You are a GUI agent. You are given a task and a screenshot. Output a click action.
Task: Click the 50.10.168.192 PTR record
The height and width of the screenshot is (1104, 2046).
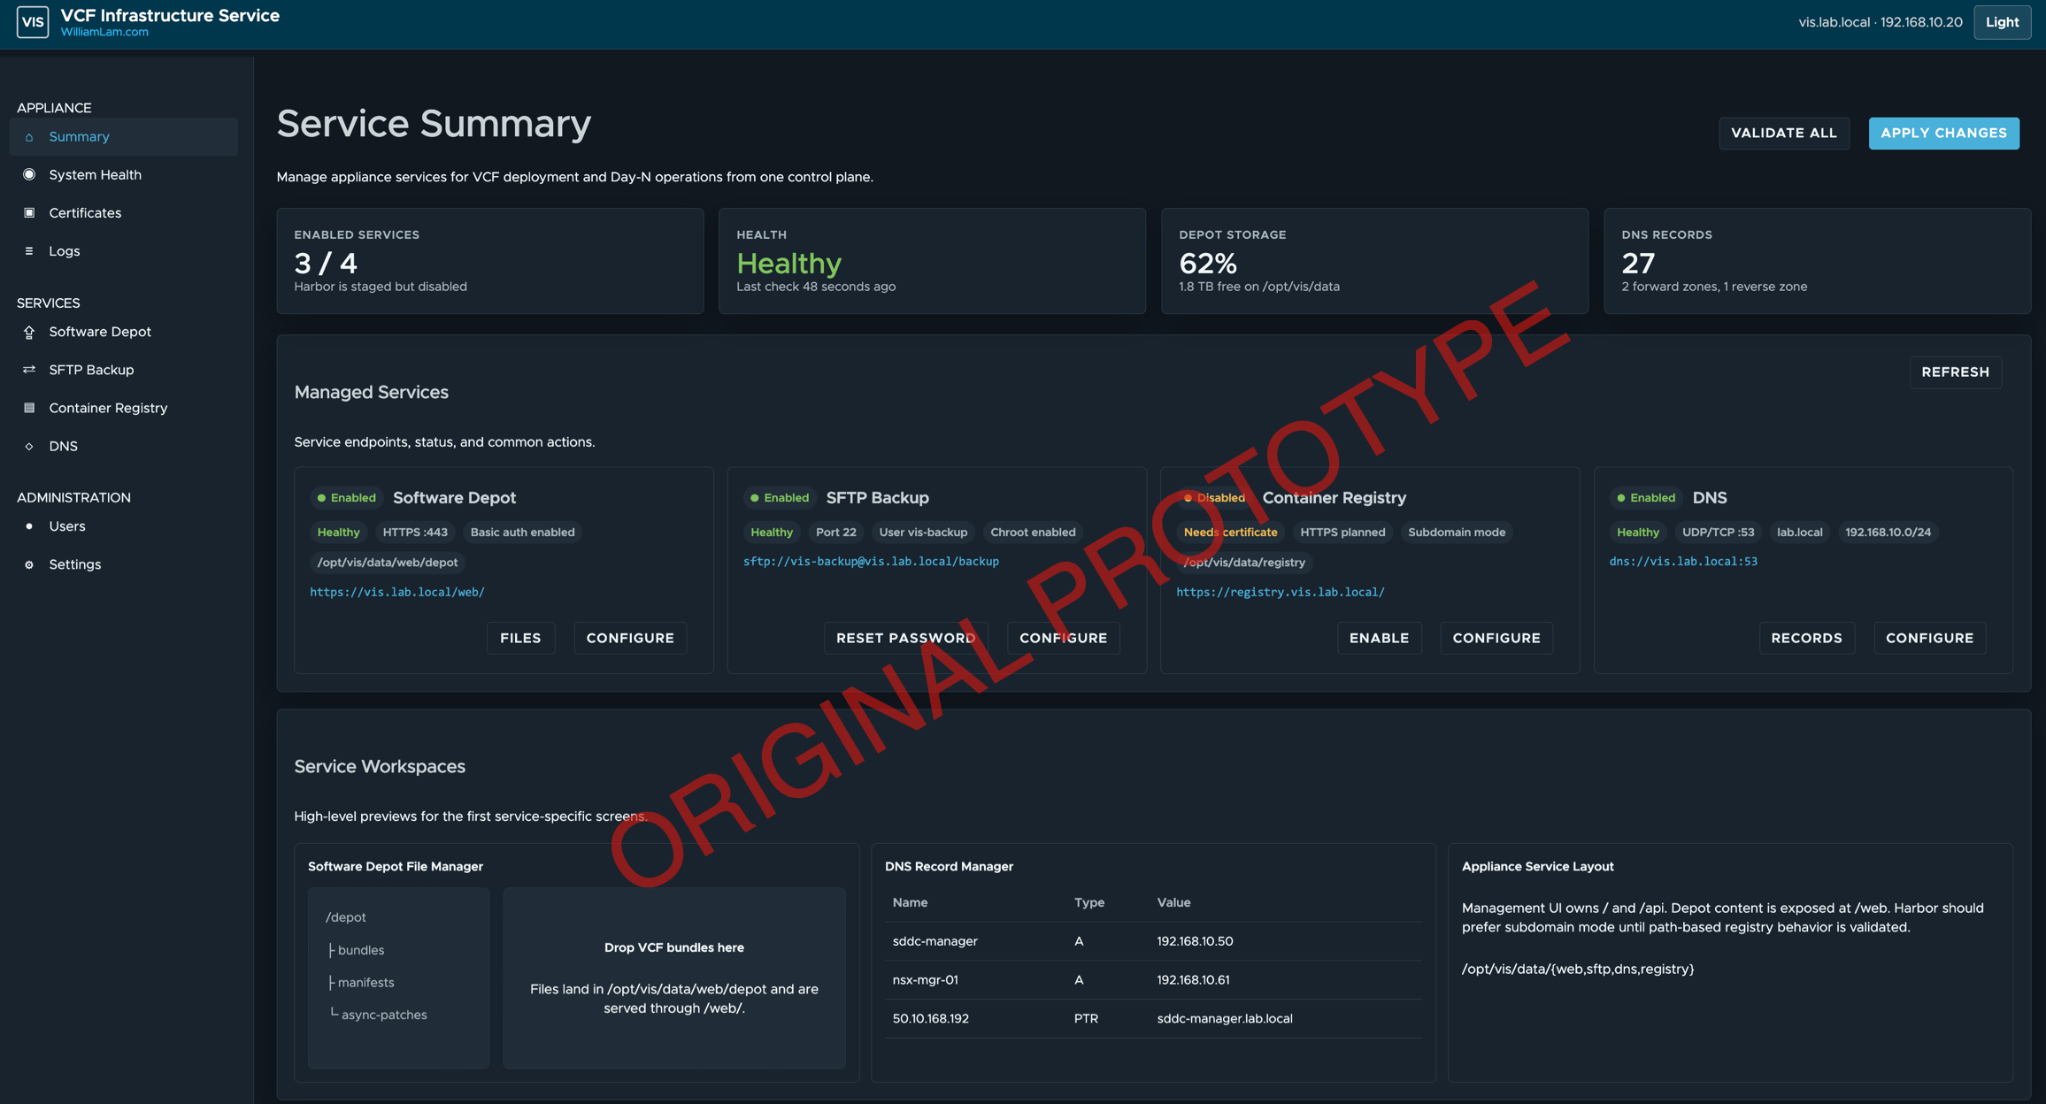click(x=1153, y=1019)
